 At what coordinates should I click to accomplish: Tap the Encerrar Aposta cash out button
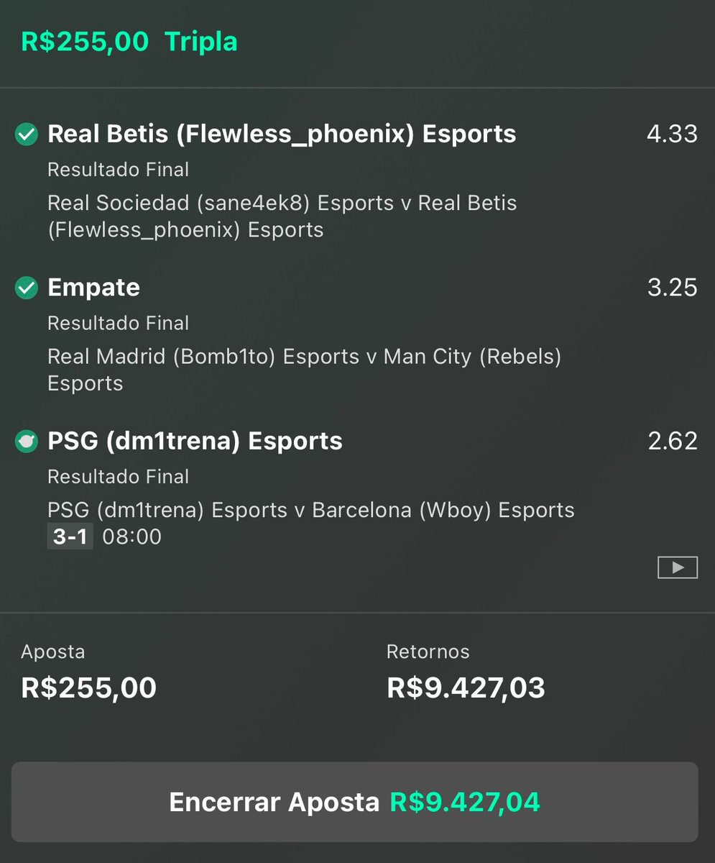tap(354, 802)
